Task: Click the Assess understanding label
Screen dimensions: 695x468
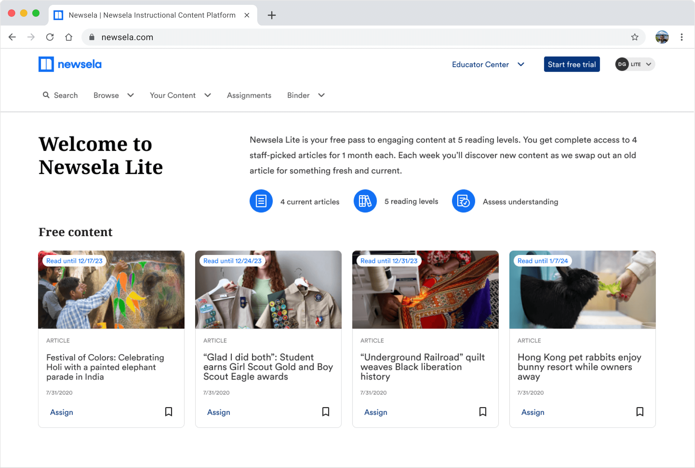Action: pyautogui.click(x=520, y=202)
